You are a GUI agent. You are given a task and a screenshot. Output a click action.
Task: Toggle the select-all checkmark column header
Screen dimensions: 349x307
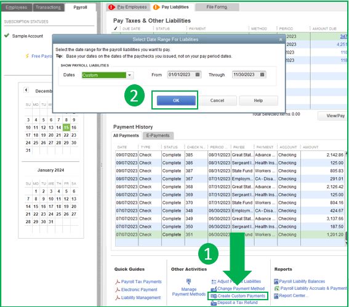[116, 28]
